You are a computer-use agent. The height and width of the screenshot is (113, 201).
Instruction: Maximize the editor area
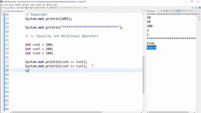(144, 11)
